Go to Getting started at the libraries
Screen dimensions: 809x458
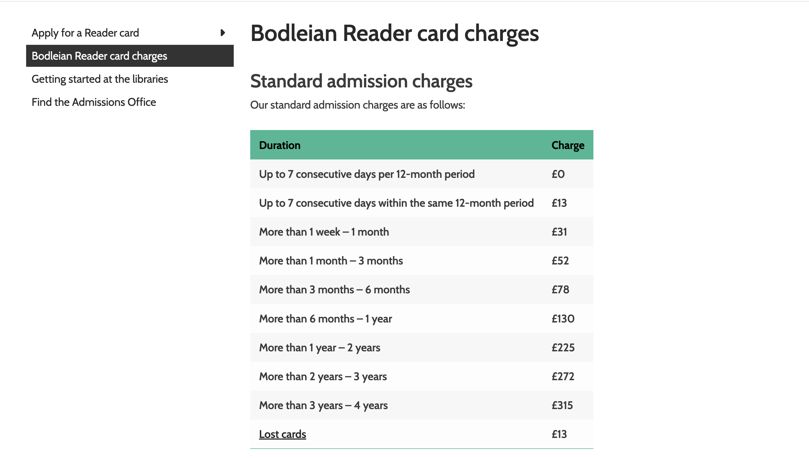pos(100,79)
